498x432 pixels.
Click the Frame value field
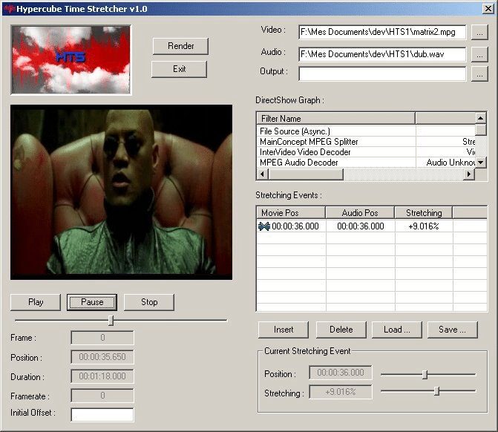pos(102,338)
